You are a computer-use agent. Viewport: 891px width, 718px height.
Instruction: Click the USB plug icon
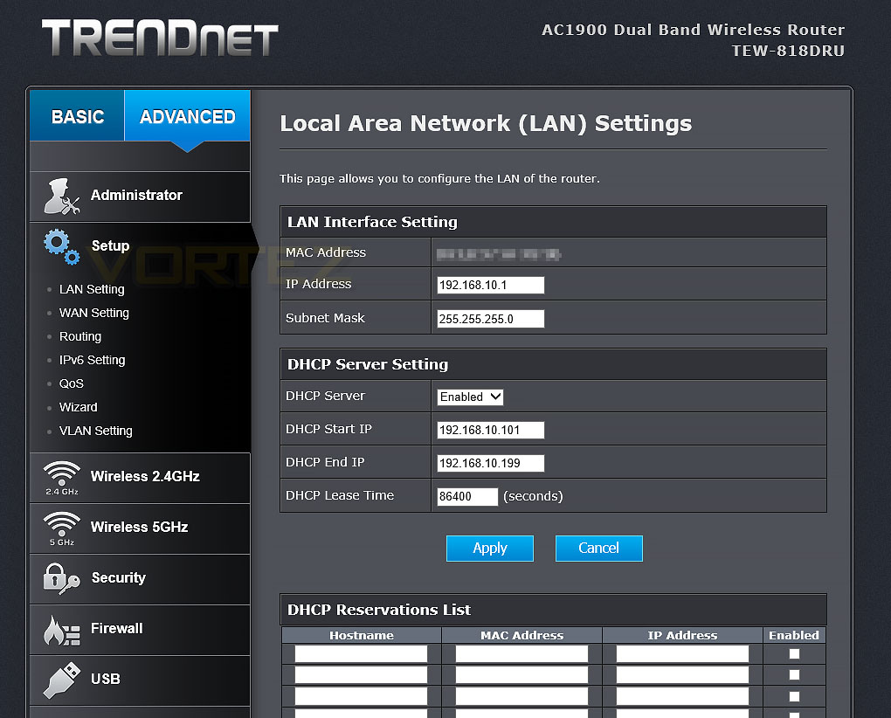pyautogui.click(x=61, y=680)
